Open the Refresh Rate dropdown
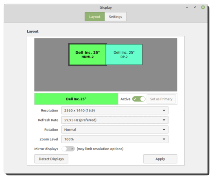214x180 pixels. click(x=115, y=120)
